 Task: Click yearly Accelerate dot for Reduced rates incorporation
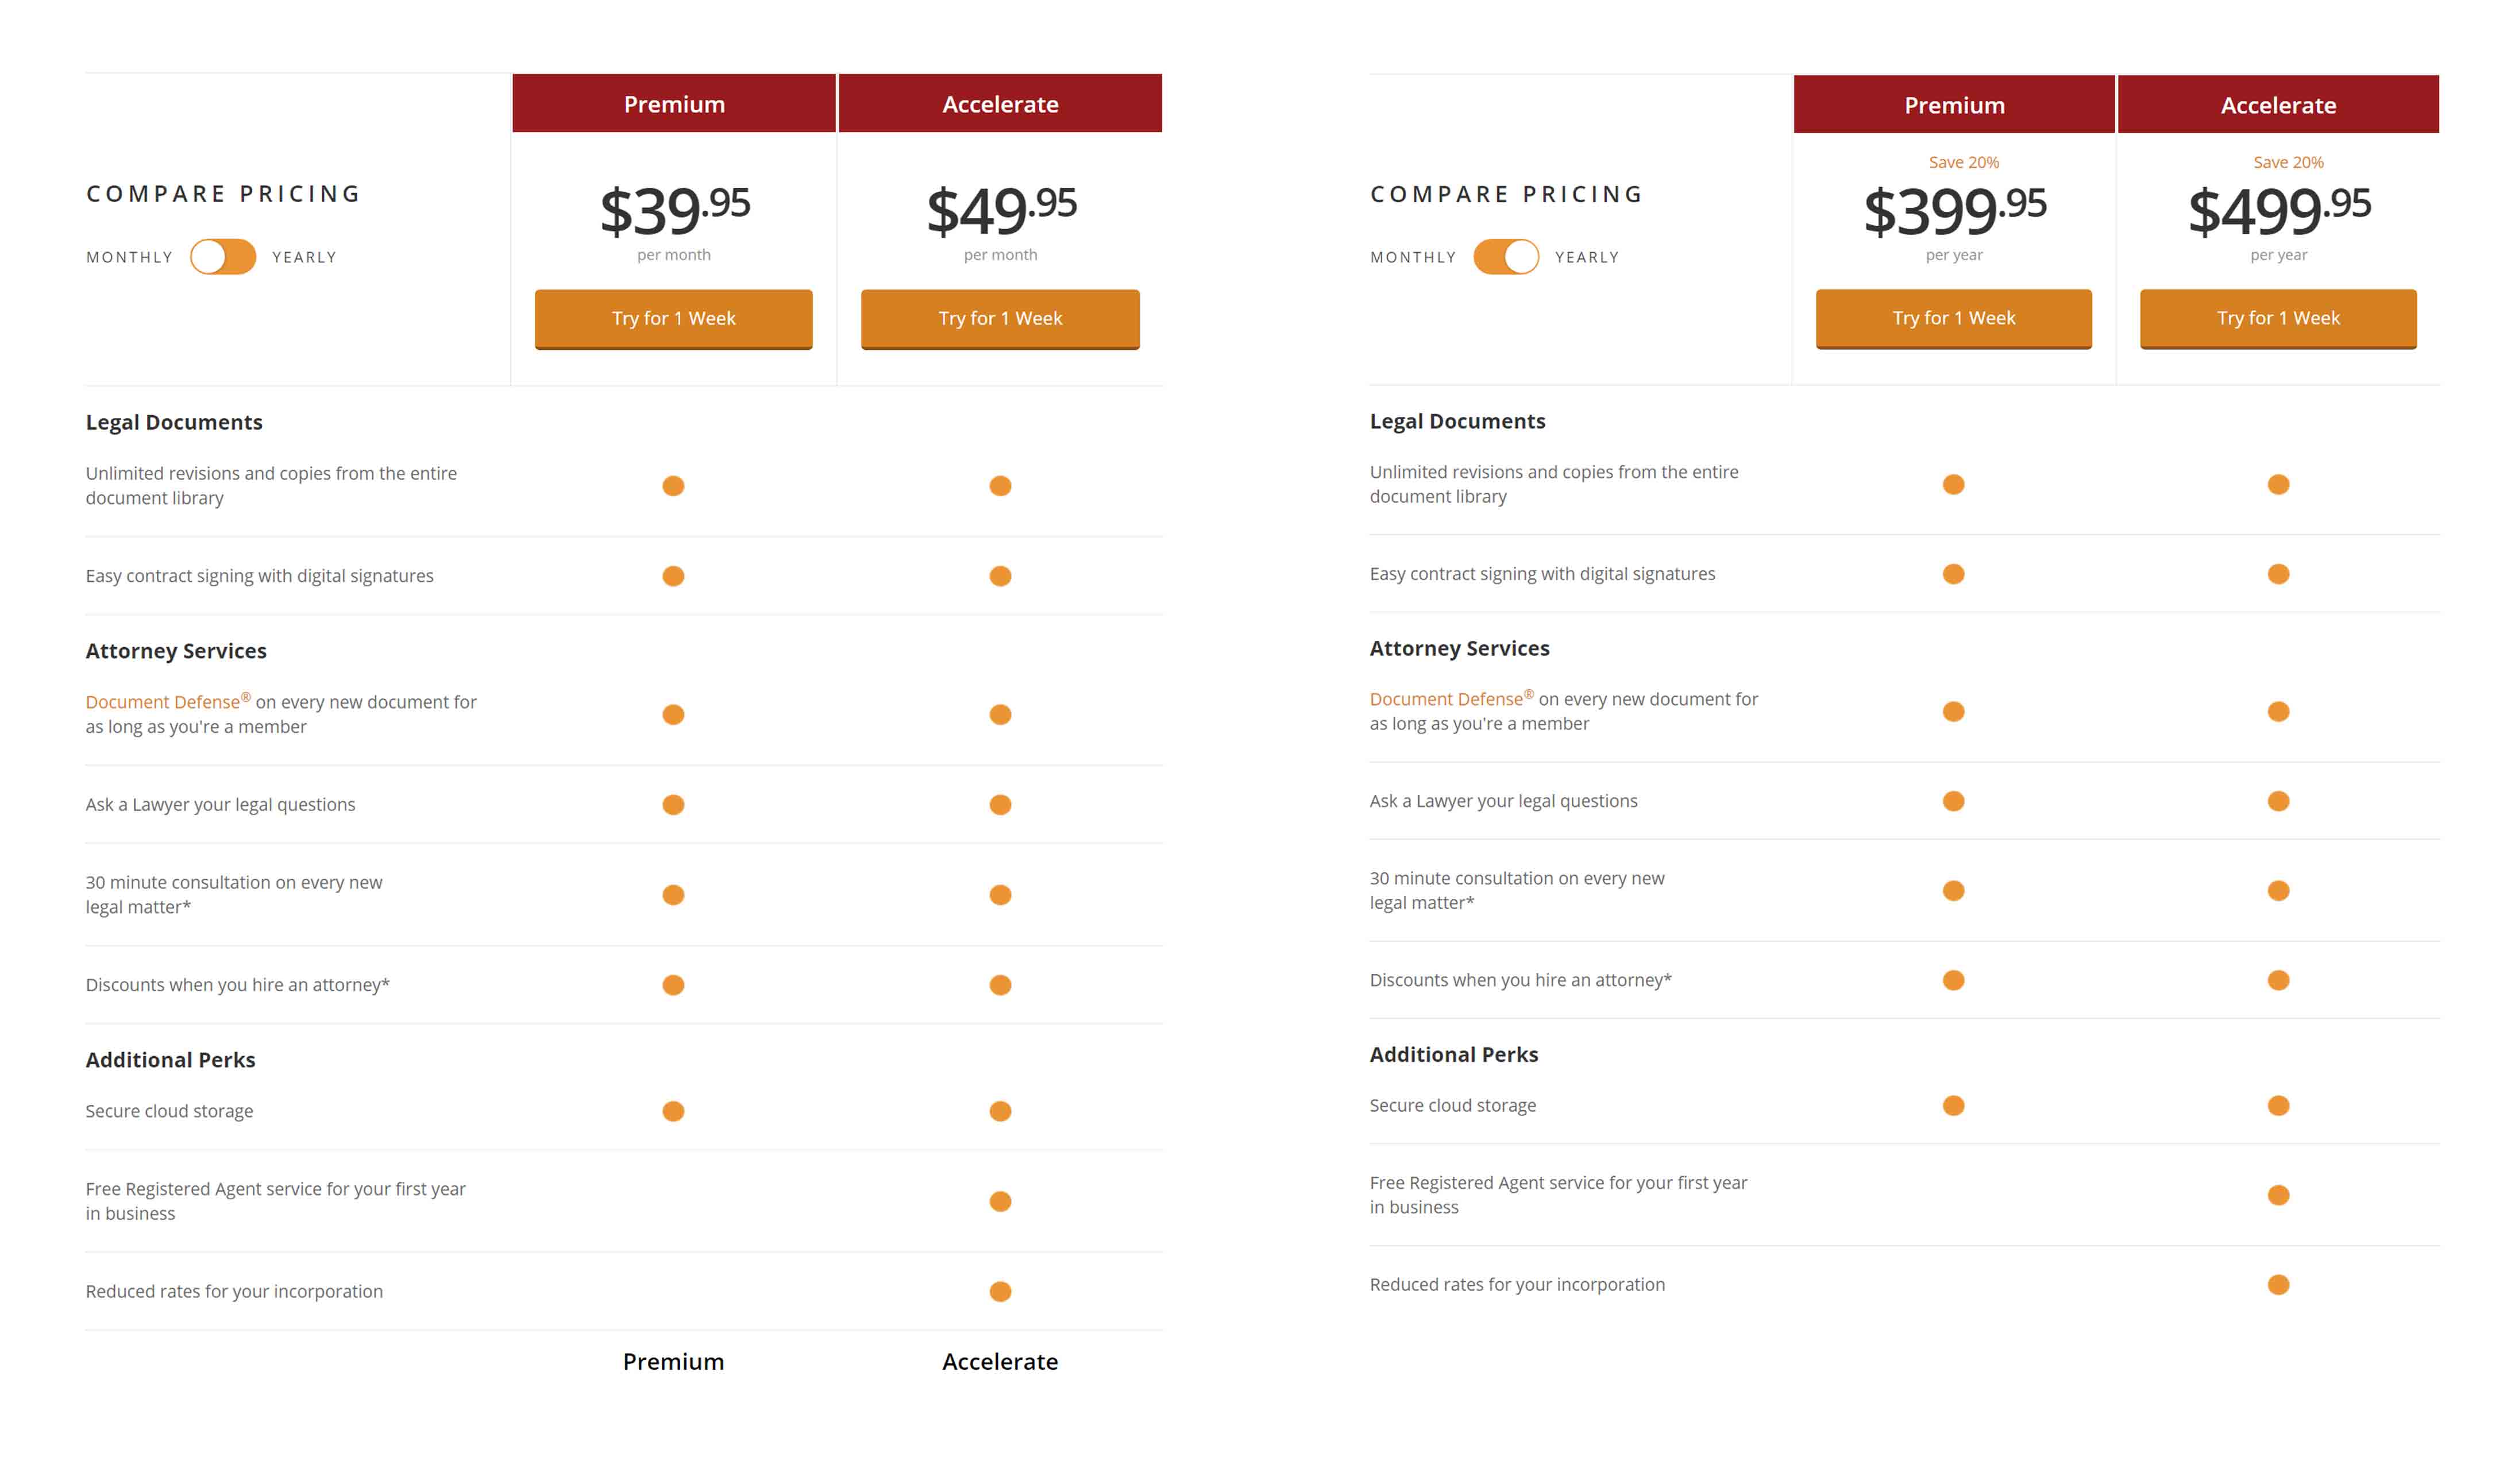[x=2278, y=1284]
